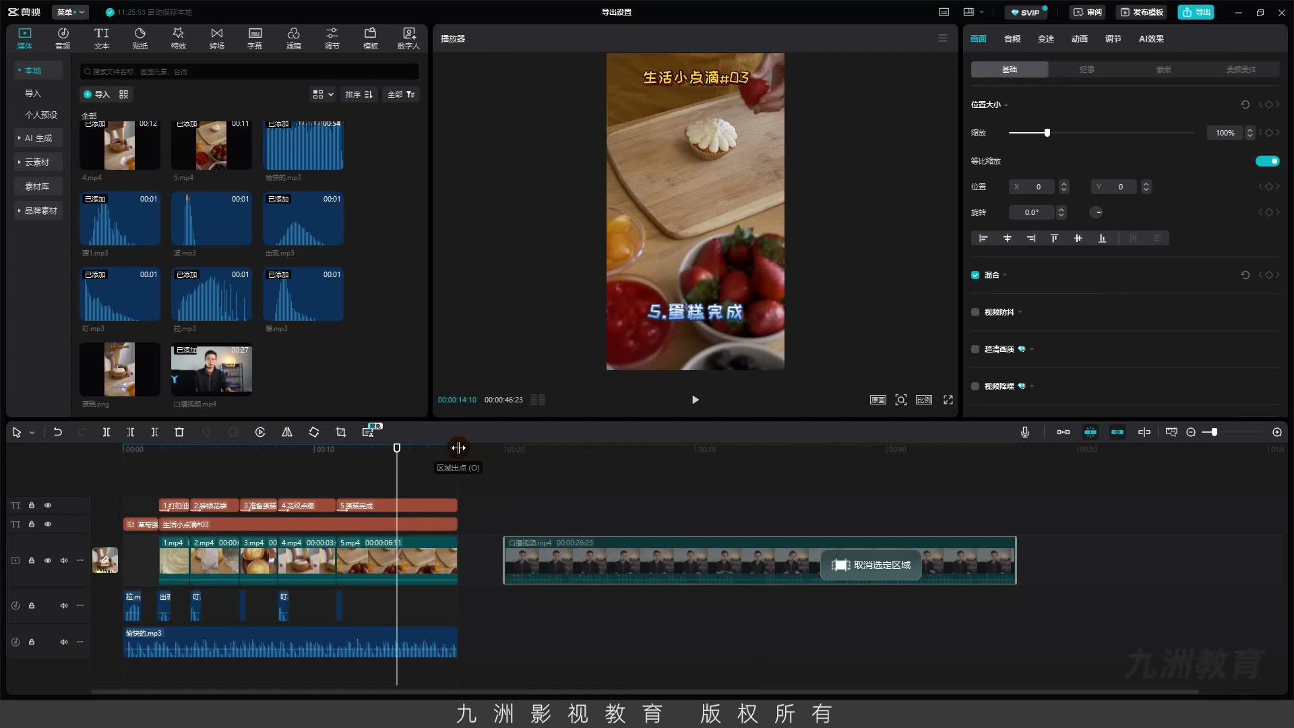1294x728 pixels.
Task: Click the crop tool in timeline toolbar
Action: coord(340,432)
